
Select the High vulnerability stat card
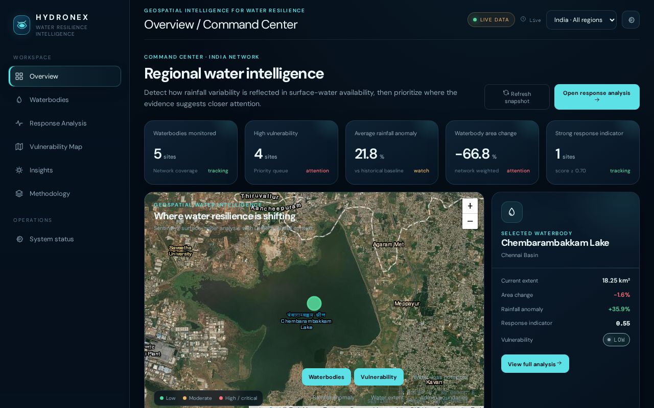point(291,152)
